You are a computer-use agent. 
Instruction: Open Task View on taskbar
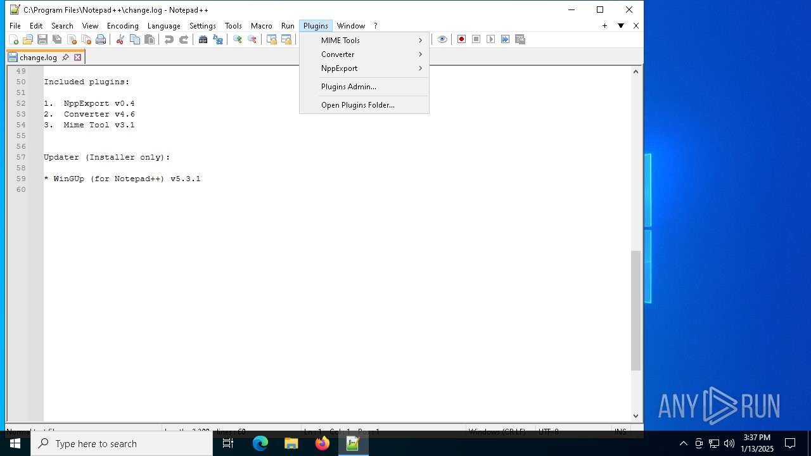pyautogui.click(x=228, y=443)
